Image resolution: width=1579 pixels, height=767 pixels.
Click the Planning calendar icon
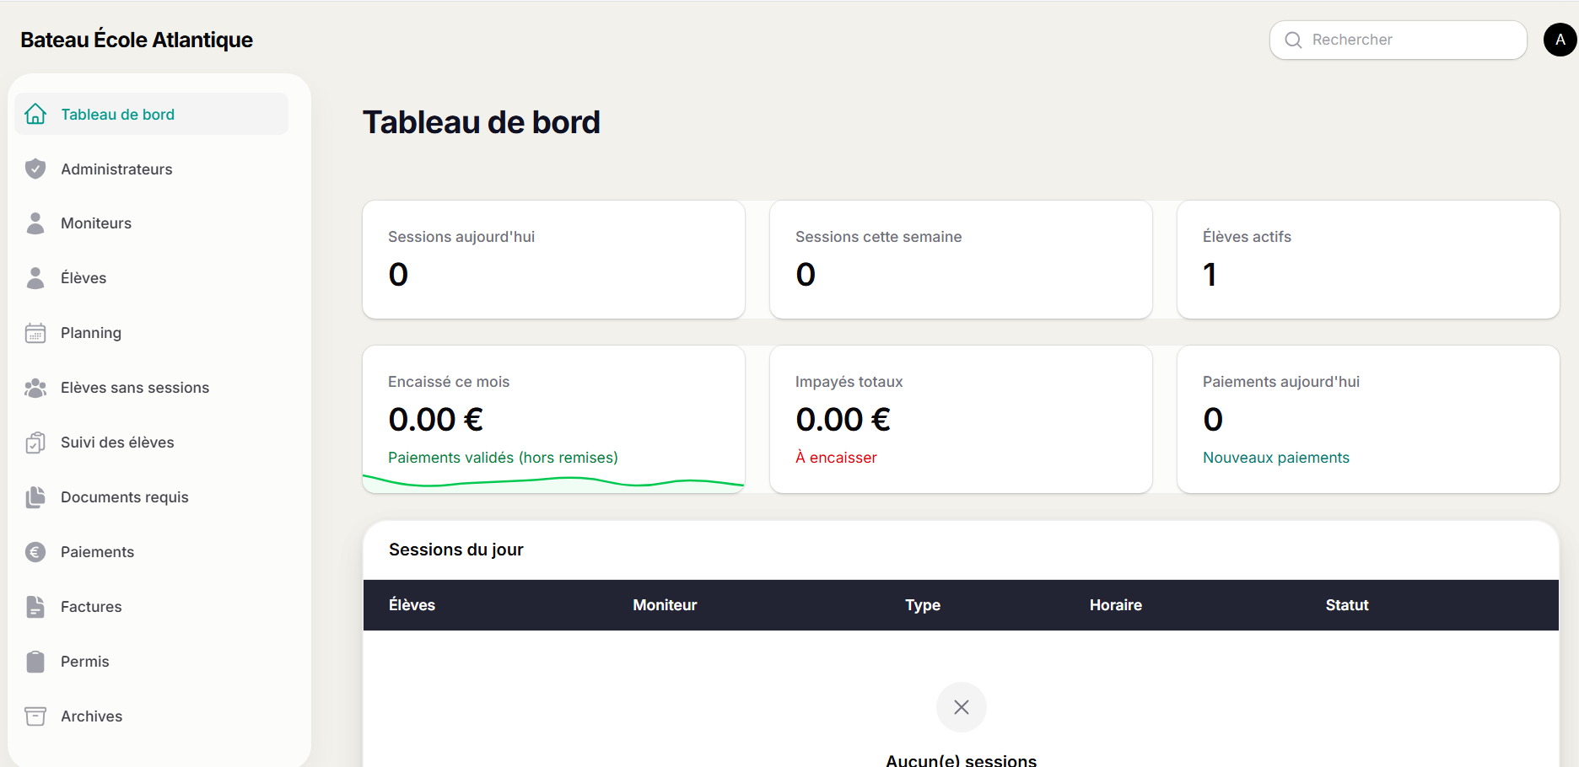[35, 333]
